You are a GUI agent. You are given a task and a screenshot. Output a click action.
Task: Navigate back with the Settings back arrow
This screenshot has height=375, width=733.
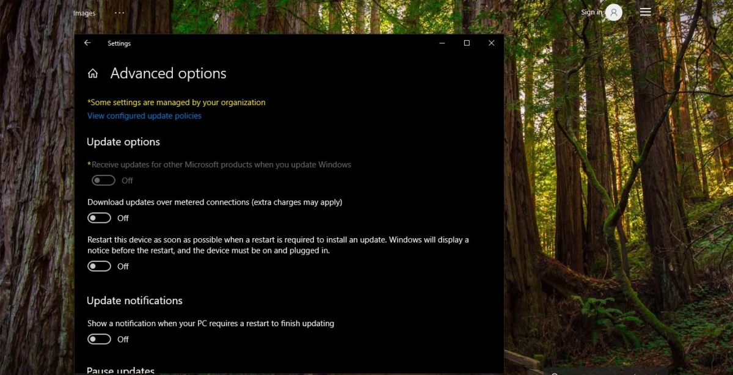87,43
